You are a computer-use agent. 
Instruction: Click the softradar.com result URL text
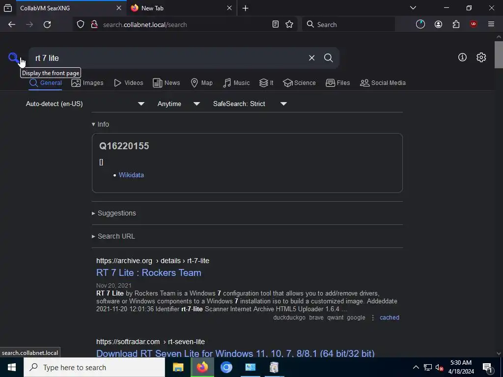tap(150, 342)
